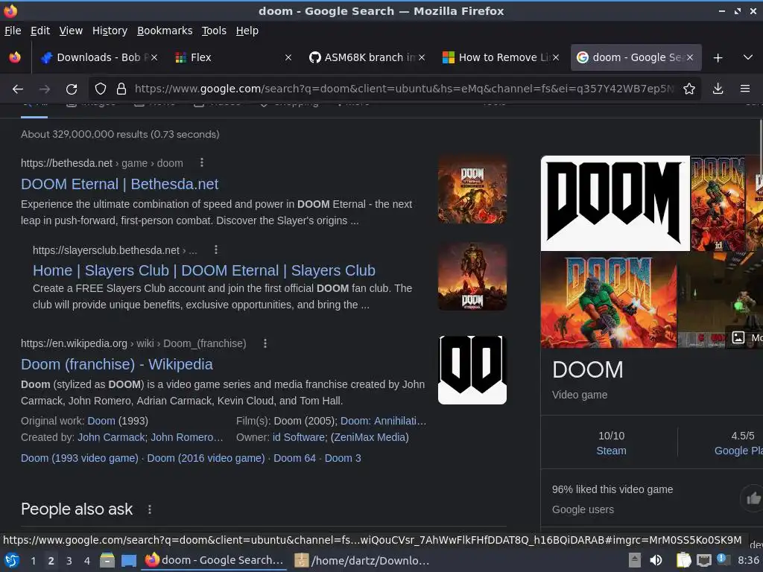The image size is (763, 572).
Task: Open the Firefox View pinned icon
Action: click(x=15, y=57)
